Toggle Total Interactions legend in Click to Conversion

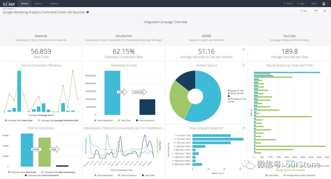tap(58, 172)
